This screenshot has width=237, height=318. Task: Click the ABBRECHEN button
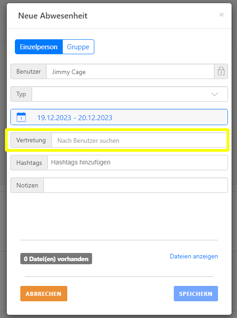tap(44, 294)
